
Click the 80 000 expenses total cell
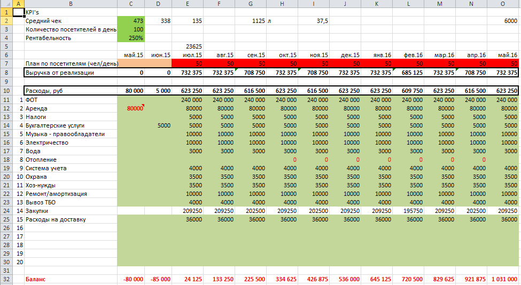click(131, 91)
